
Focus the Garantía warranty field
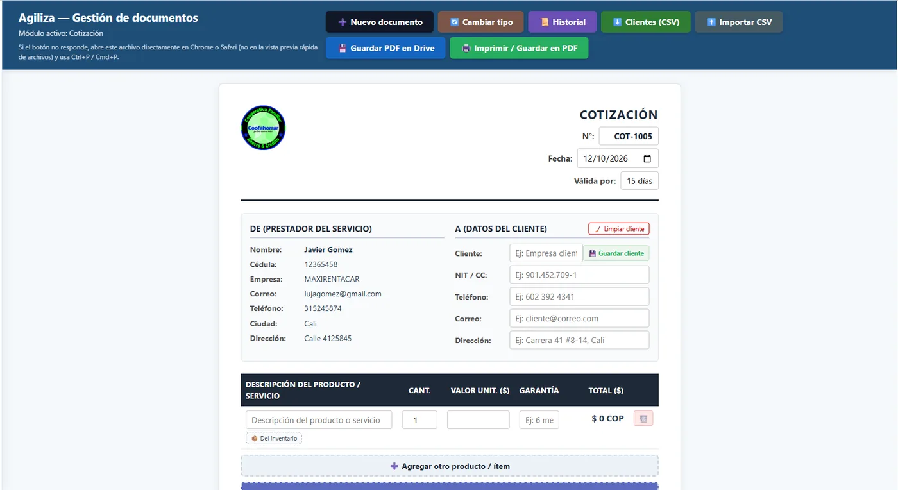click(x=539, y=420)
